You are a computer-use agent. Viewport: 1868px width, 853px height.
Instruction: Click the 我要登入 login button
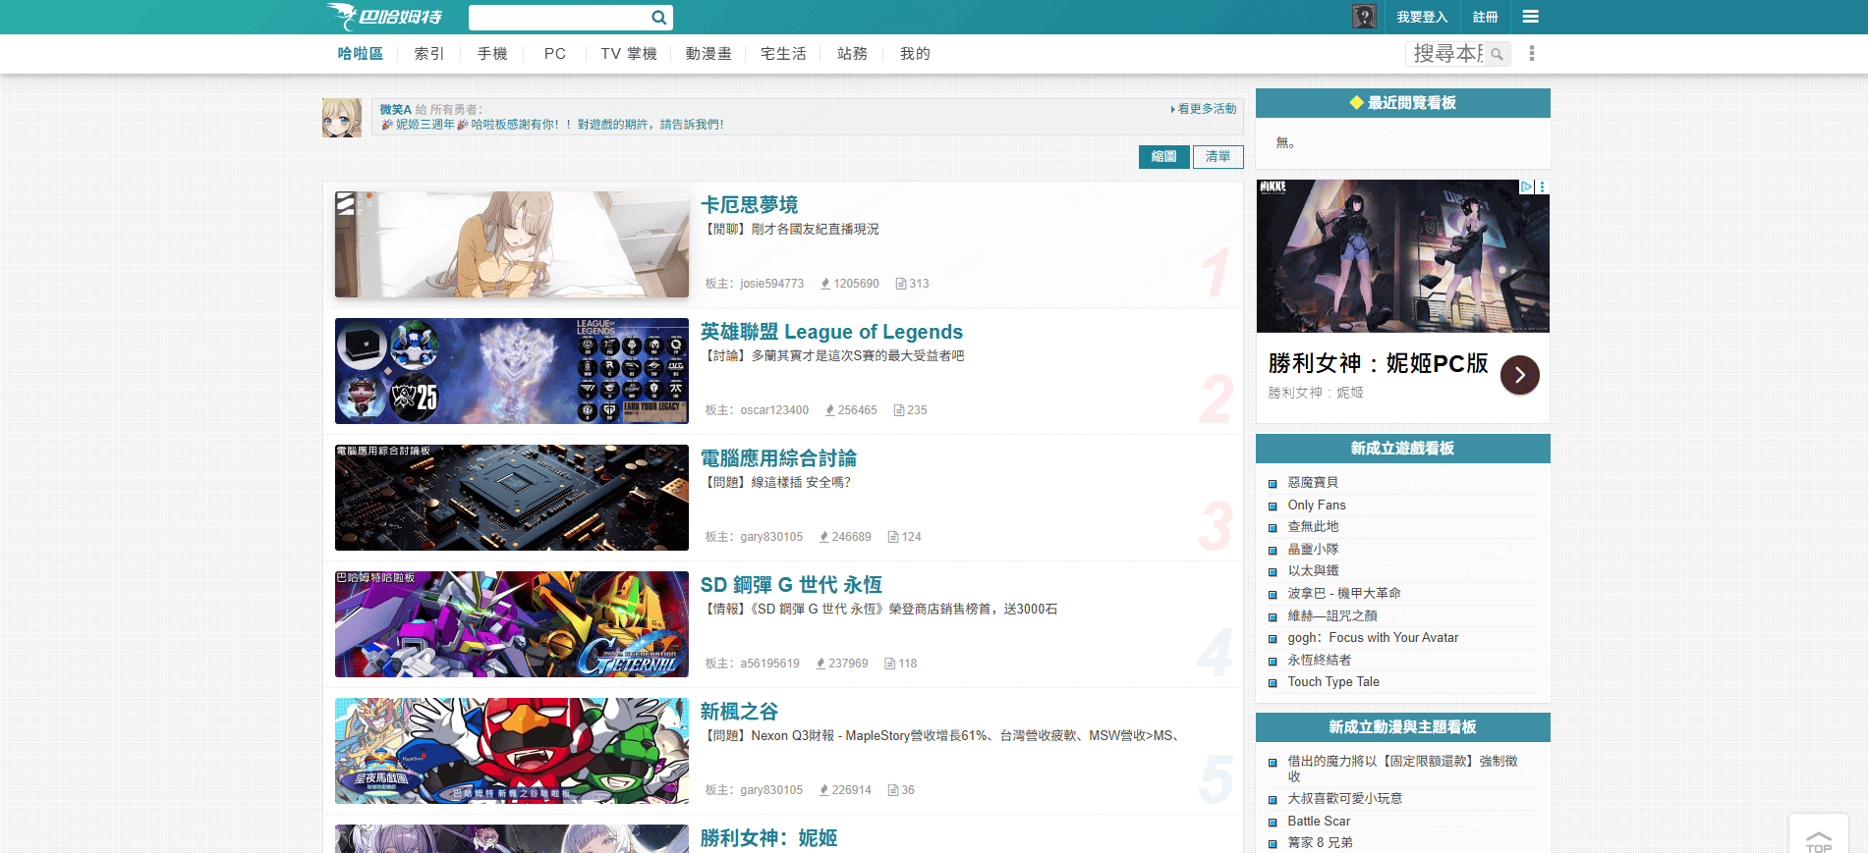tap(1422, 17)
